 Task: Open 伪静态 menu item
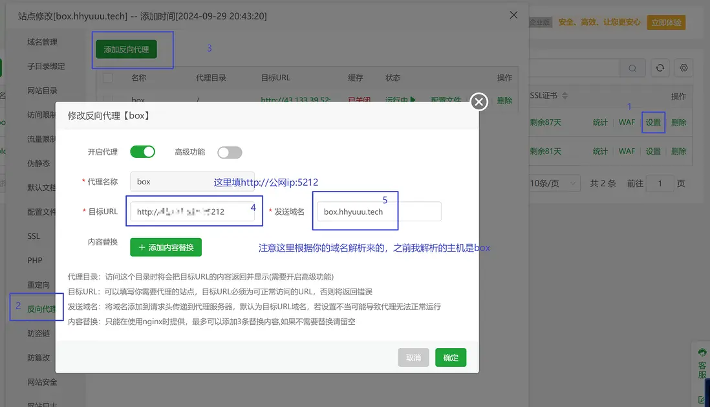tap(39, 163)
